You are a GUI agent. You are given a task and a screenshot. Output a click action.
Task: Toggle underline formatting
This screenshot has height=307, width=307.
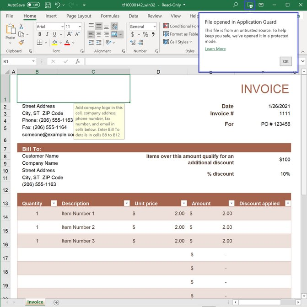click(x=54, y=34)
